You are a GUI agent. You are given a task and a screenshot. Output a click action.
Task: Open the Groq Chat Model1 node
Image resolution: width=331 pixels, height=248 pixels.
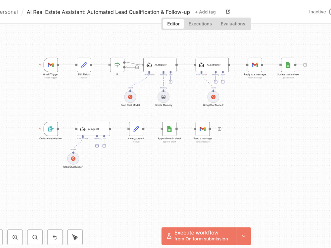[73, 159]
